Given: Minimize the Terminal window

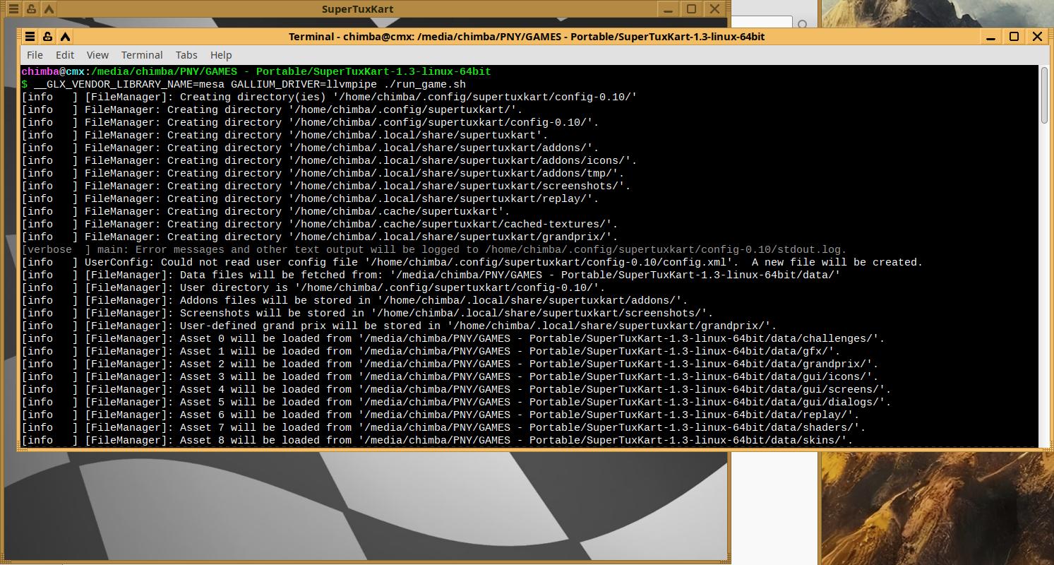Looking at the screenshot, I should [990, 37].
